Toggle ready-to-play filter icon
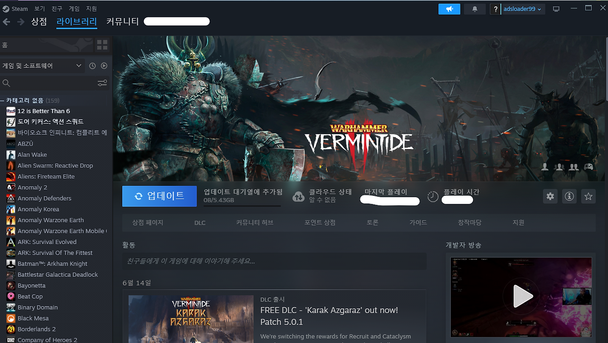This screenshot has width=608, height=343. 104,66
